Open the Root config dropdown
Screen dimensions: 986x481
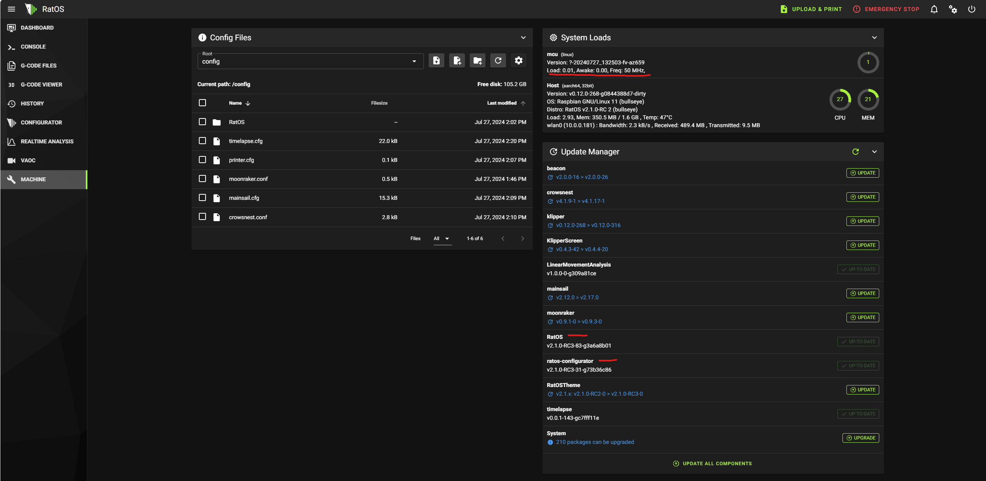(310, 61)
